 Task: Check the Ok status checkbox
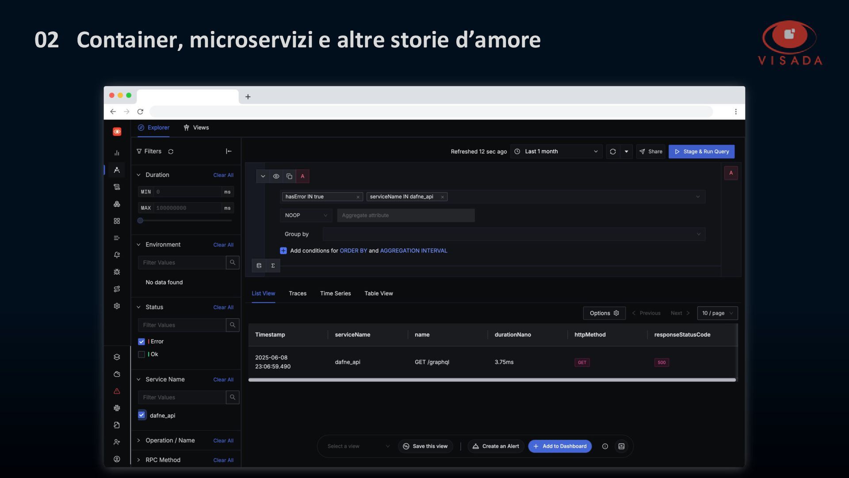tap(141, 355)
